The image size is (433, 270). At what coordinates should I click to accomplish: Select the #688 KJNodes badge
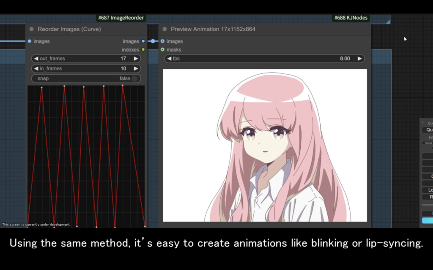(351, 18)
